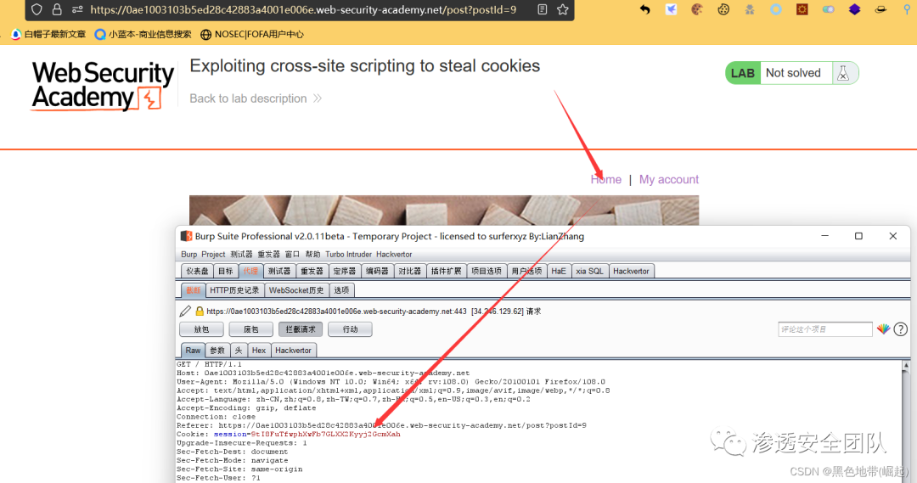Screen dimensions: 917x483
Task: Switch to the xia SQL tab
Action: pyautogui.click(x=589, y=272)
